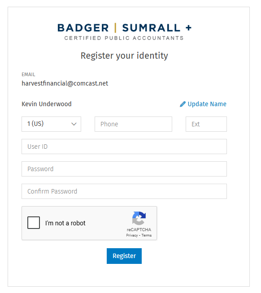Click into the Password field
Screen dimensions: 261x293
pos(124,169)
